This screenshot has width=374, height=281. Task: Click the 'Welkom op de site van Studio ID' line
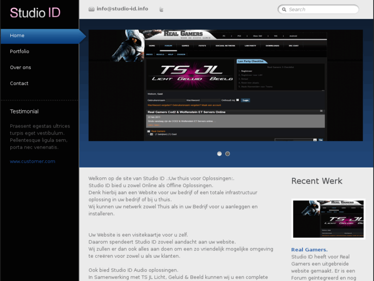[162, 178]
